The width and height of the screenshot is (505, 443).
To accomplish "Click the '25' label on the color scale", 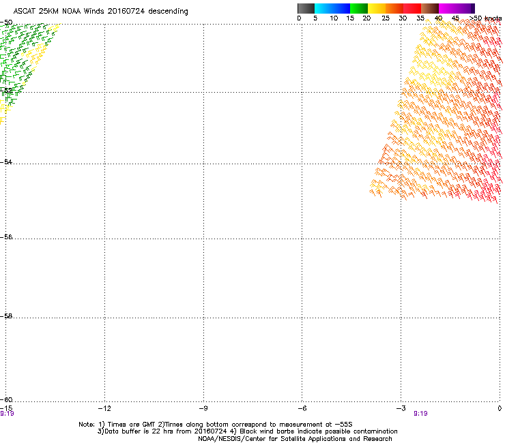I will [386, 18].
